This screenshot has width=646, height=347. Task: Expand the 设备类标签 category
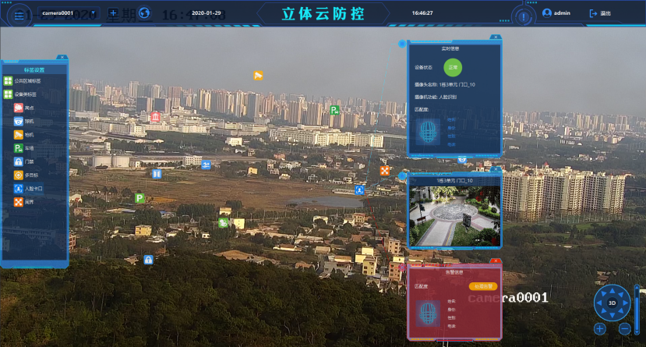20,94
